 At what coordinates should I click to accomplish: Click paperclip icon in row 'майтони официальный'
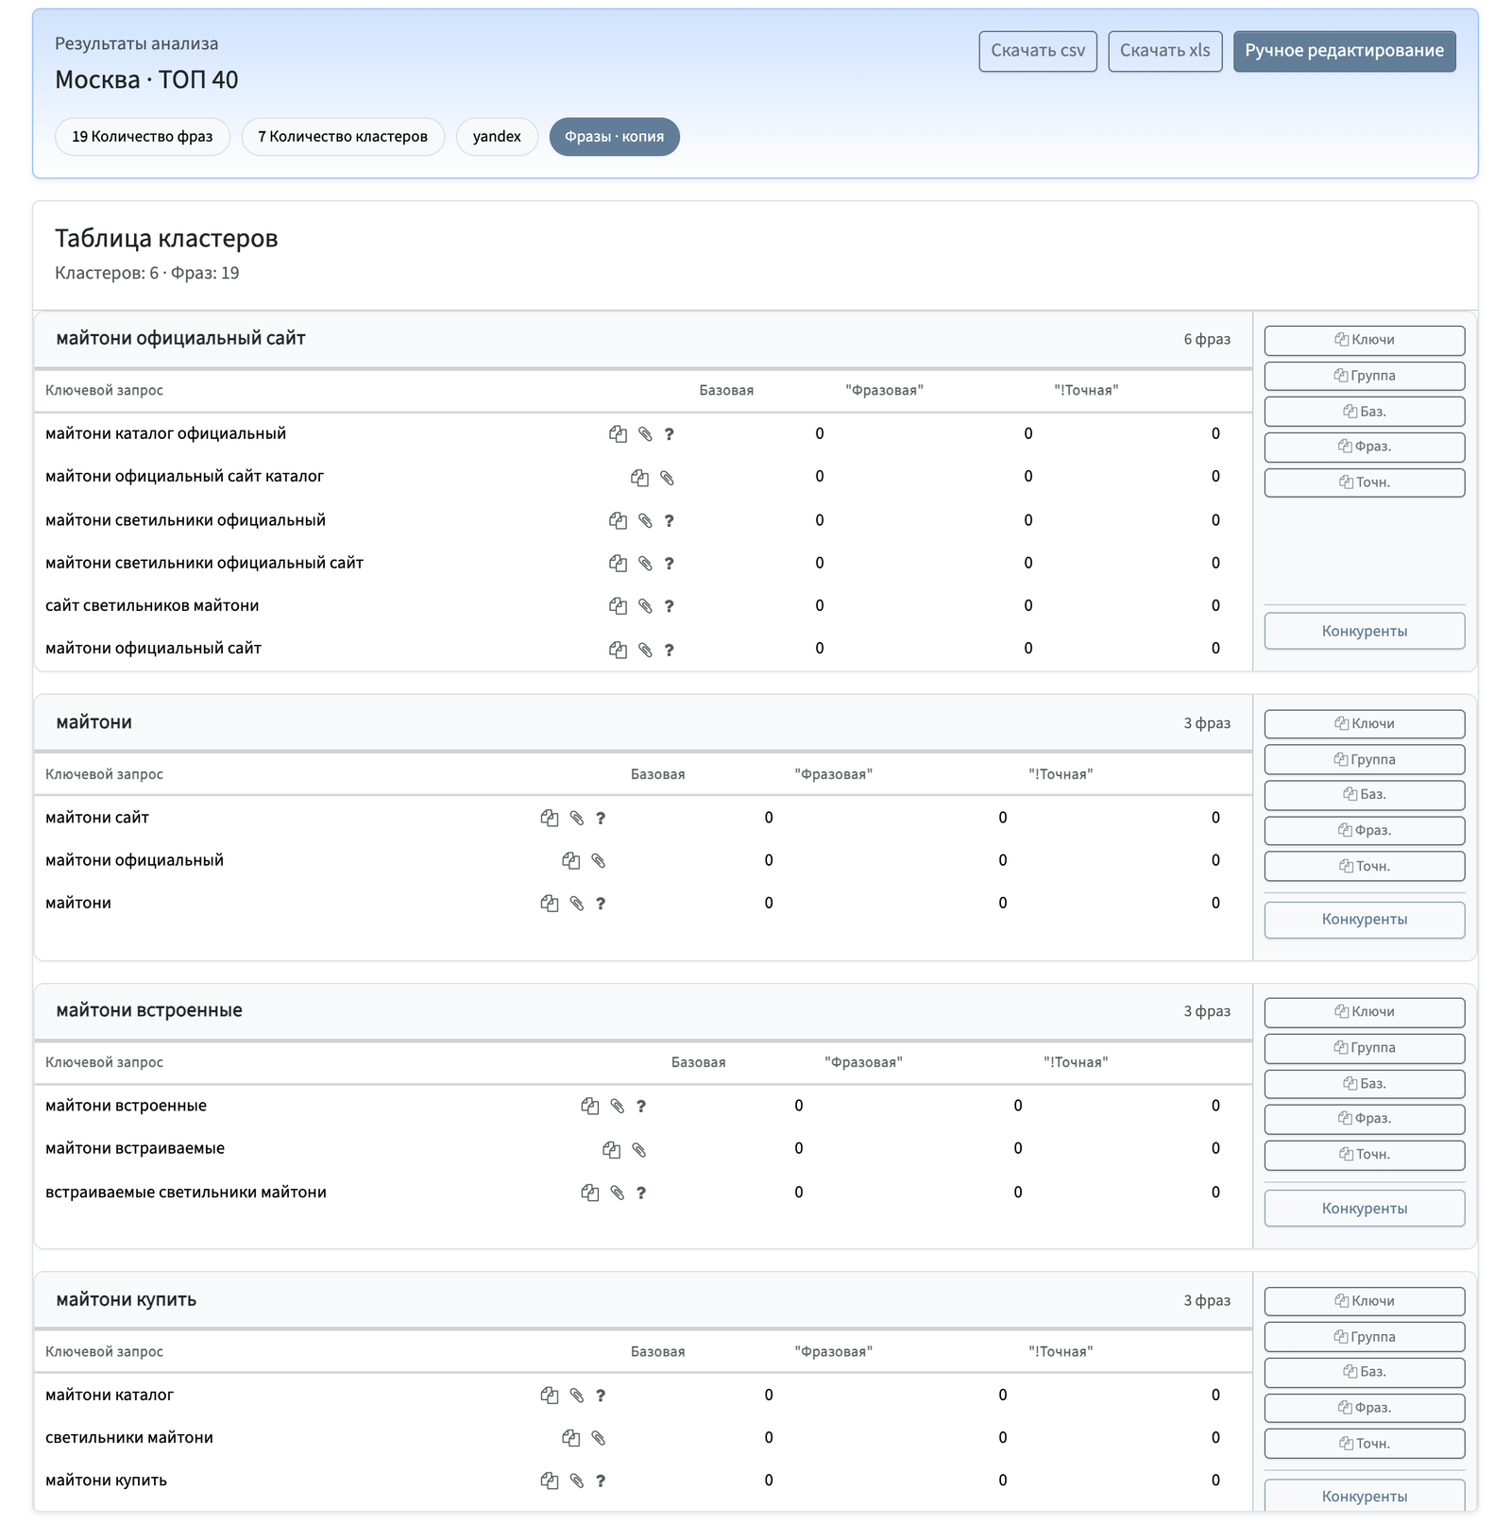pos(598,861)
